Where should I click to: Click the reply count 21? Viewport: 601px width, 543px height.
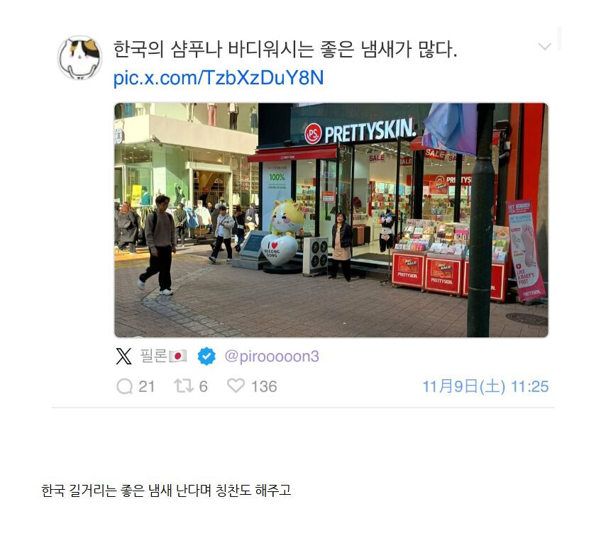(146, 387)
